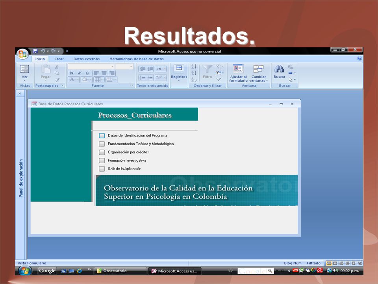This screenshot has width=378, height=284.
Task: Customize the quick access toolbar dropdown
Action: click(67, 51)
